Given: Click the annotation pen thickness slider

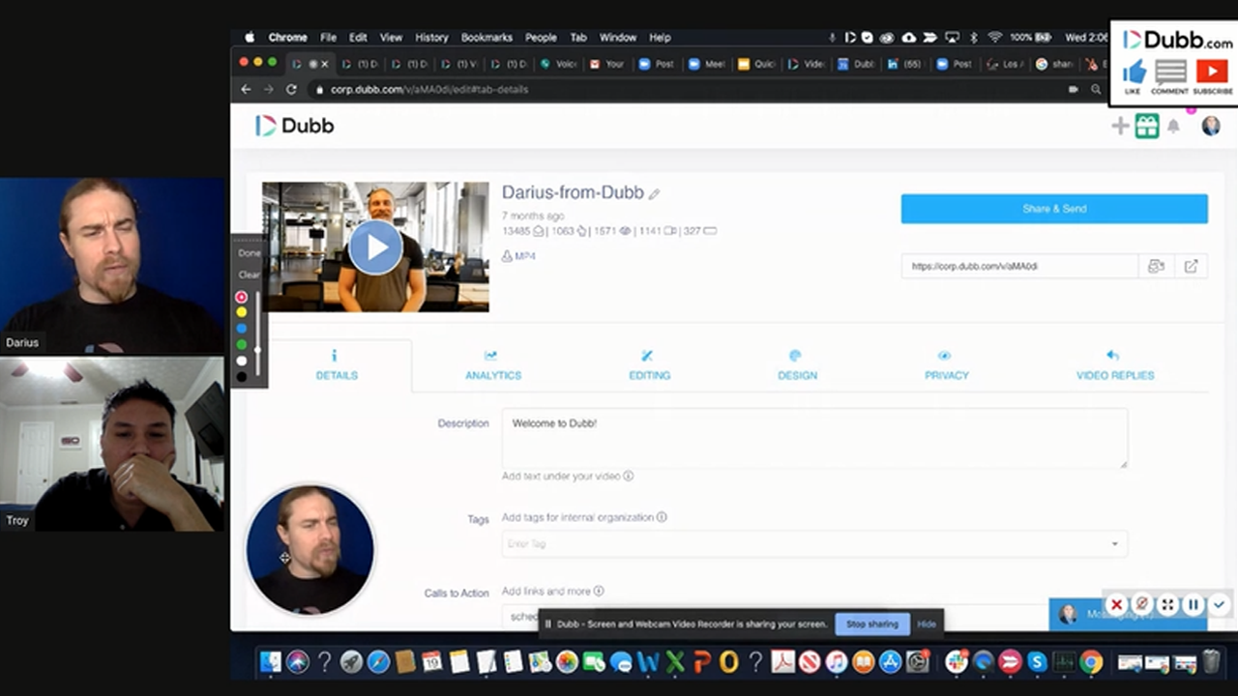Looking at the screenshot, I should click(257, 335).
